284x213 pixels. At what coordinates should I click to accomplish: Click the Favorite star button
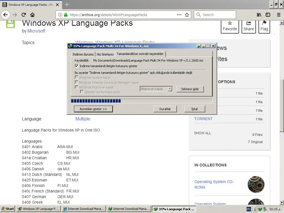click(x=230, y=26)
